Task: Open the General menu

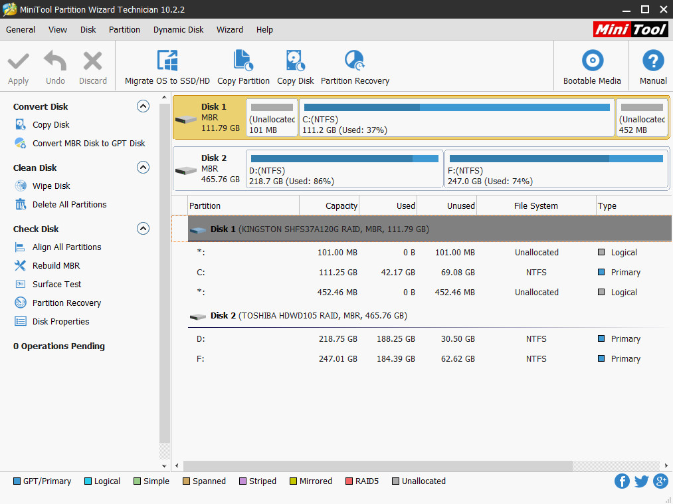Action: point(21,30)
